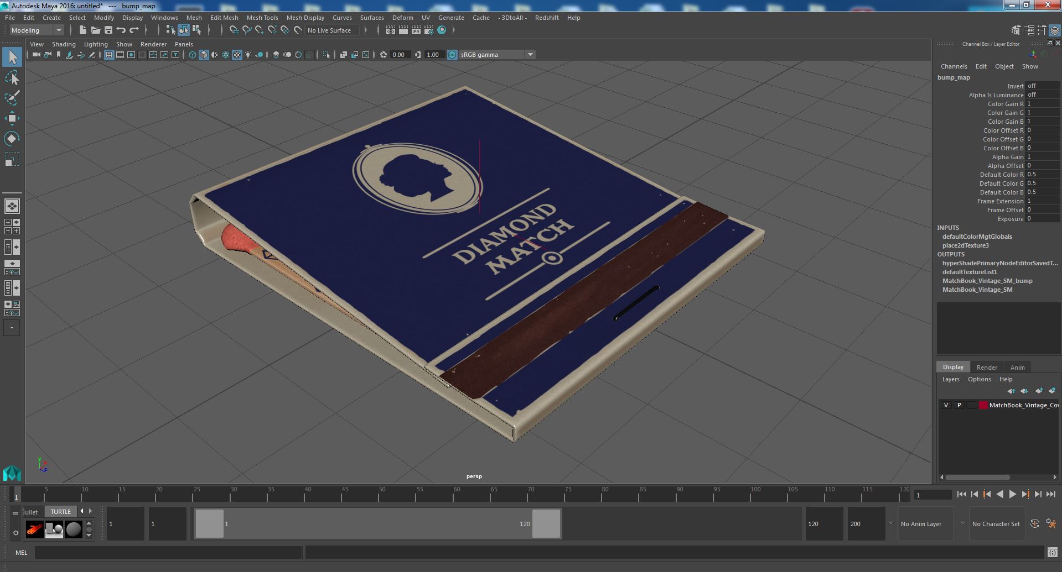
Task: Show previous shelf tab with left arrow
Action: [82, 511]
